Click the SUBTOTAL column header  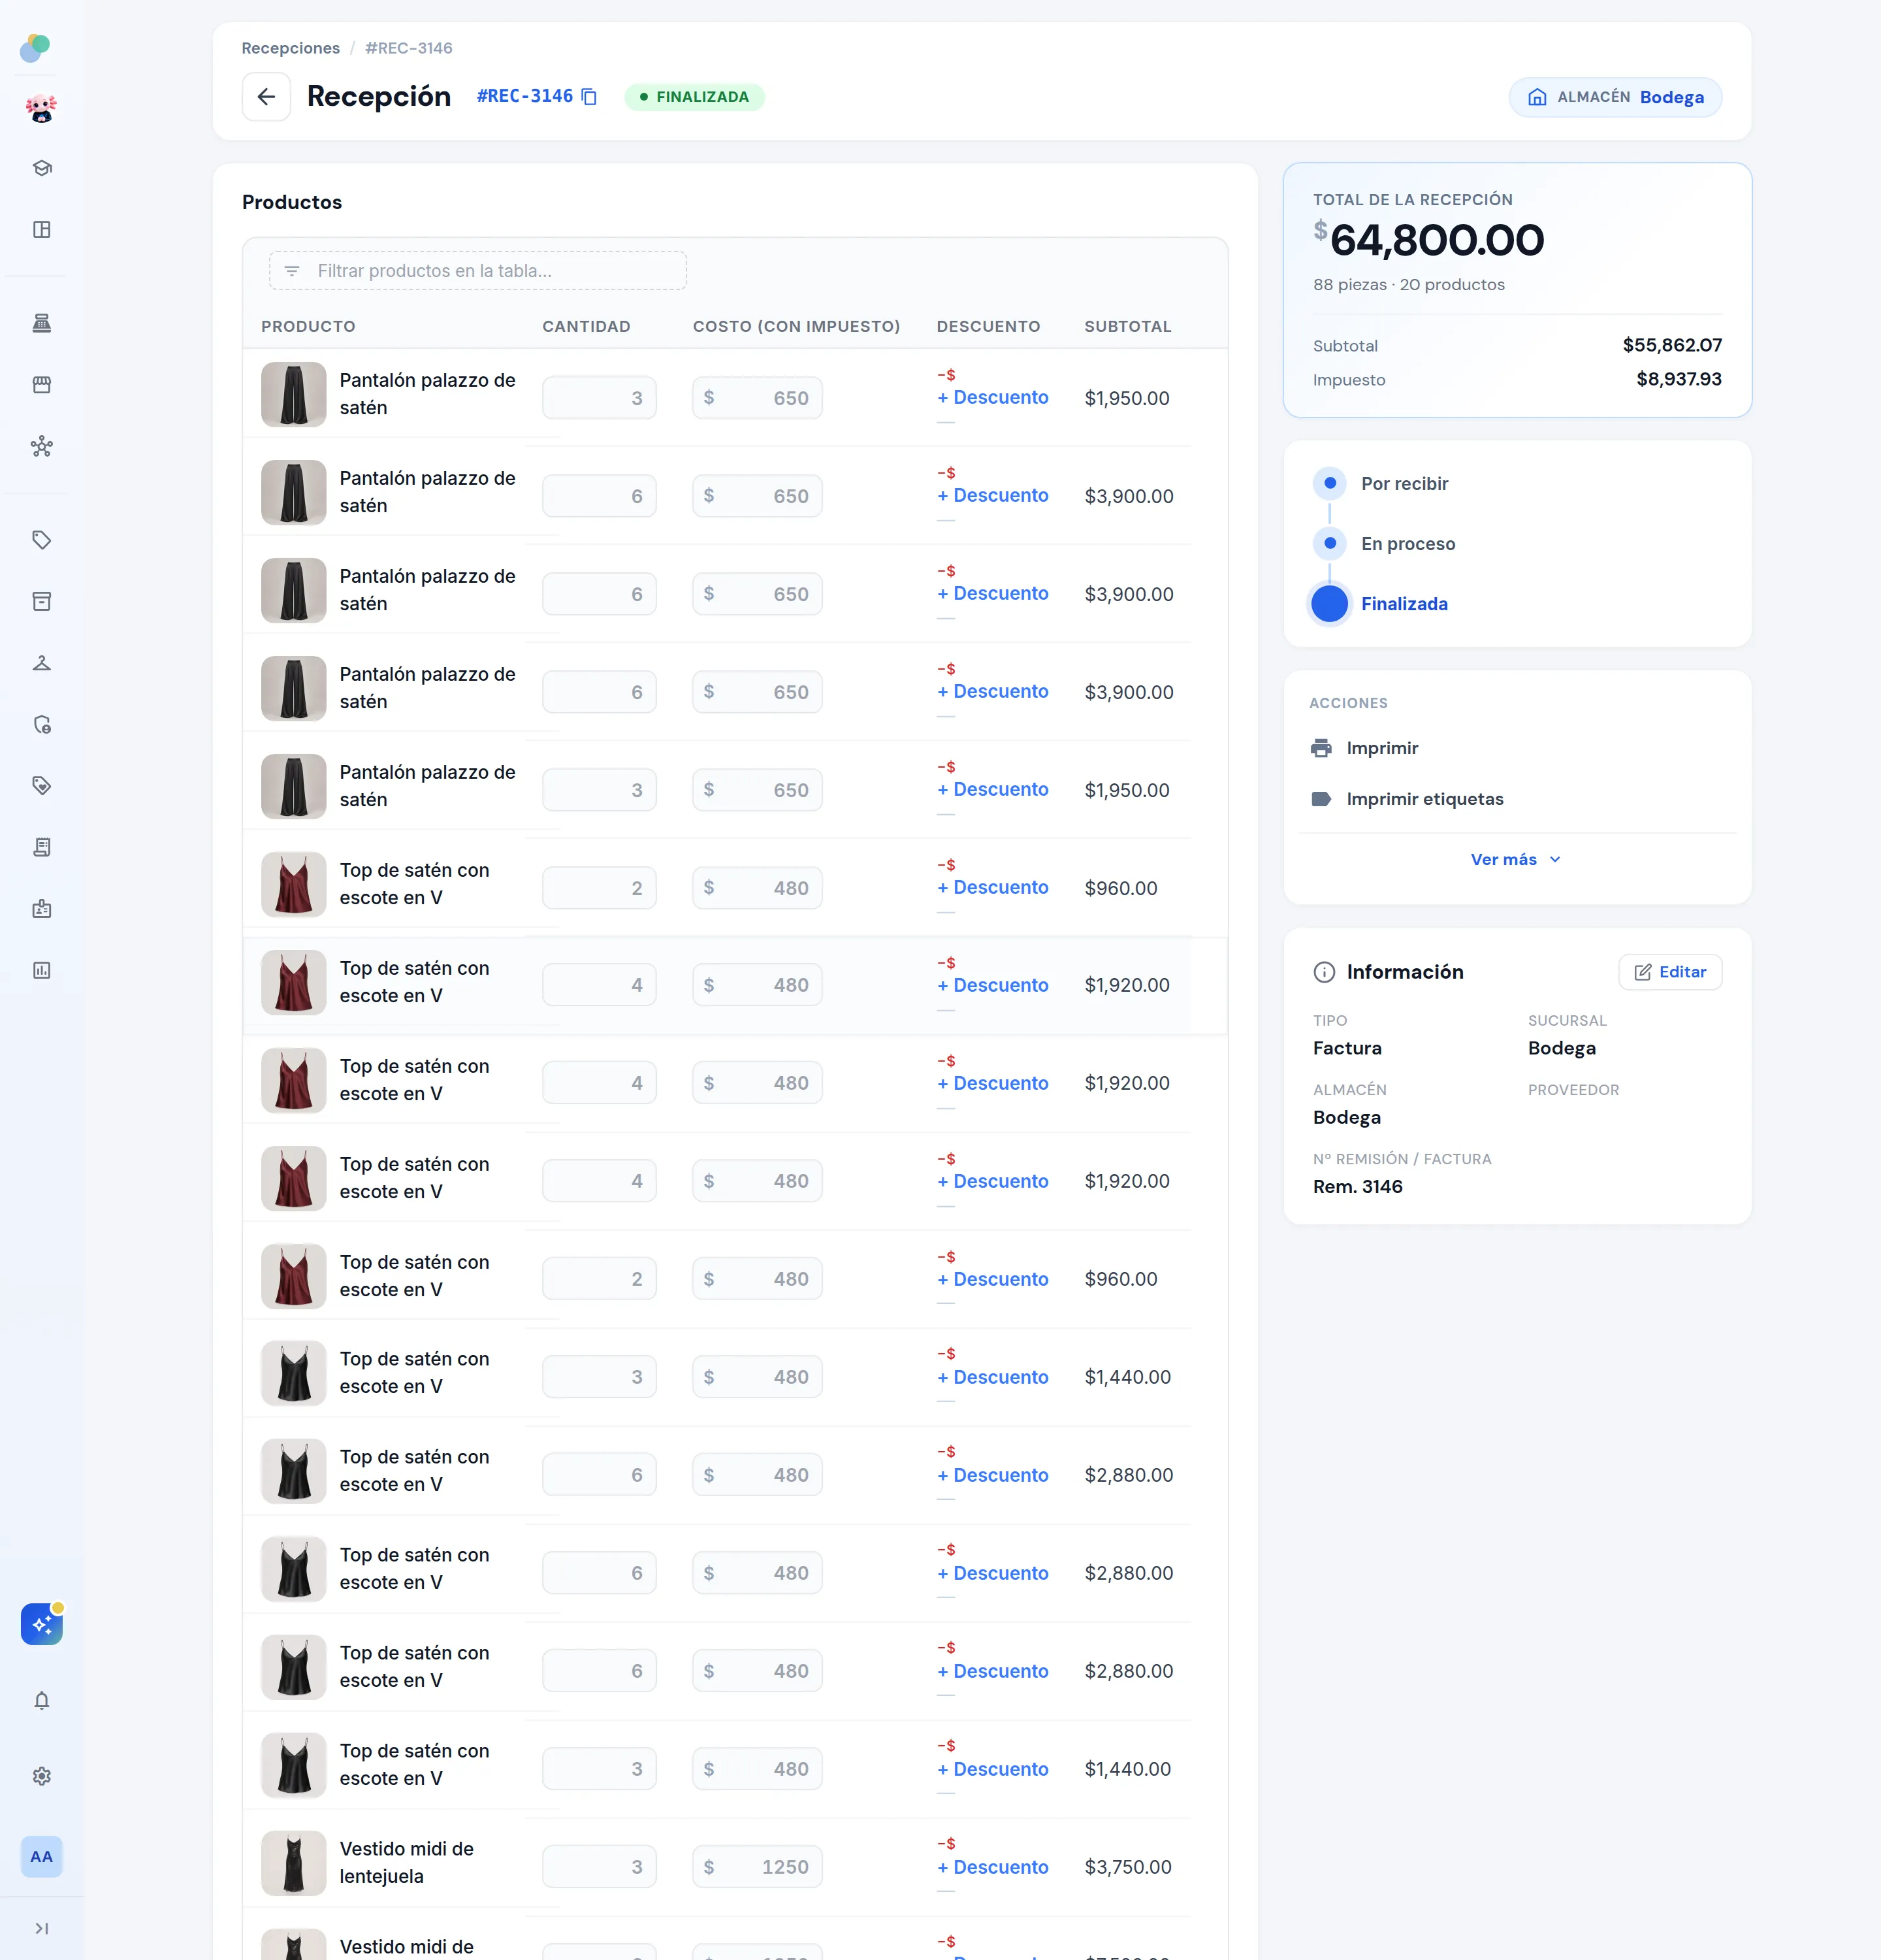[1127, 326]
